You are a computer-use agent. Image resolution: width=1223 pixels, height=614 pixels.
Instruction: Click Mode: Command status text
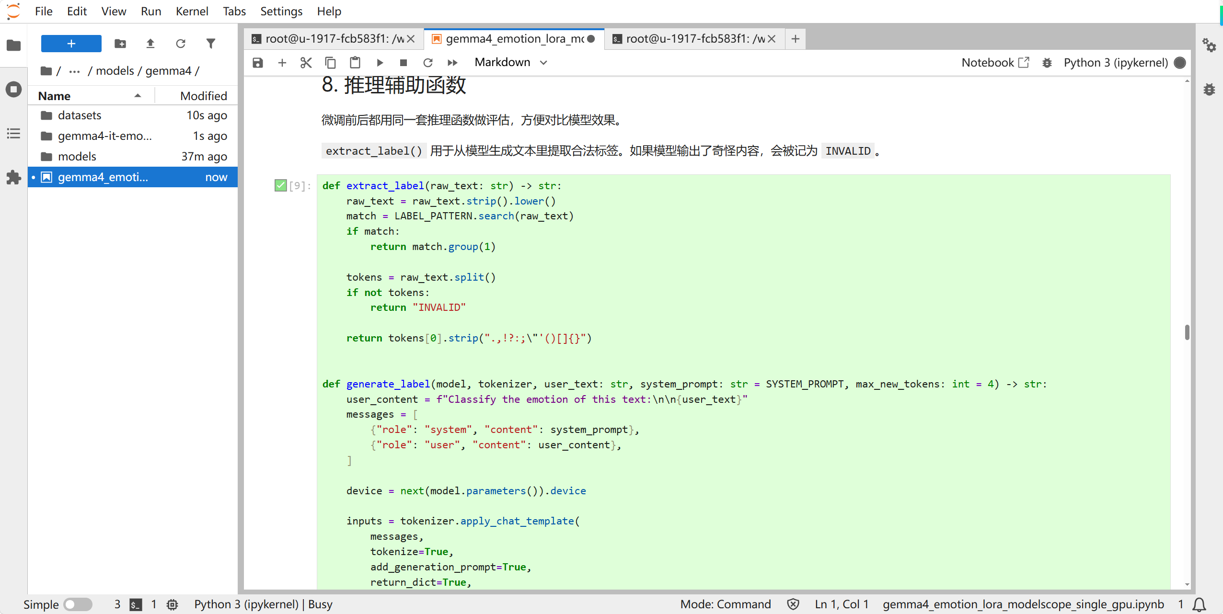726,604
